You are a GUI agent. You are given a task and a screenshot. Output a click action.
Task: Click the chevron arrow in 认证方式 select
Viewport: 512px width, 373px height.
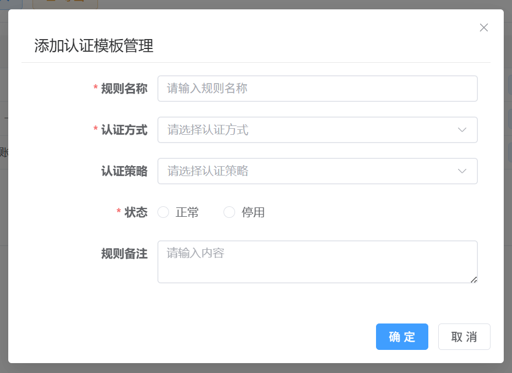462,130
